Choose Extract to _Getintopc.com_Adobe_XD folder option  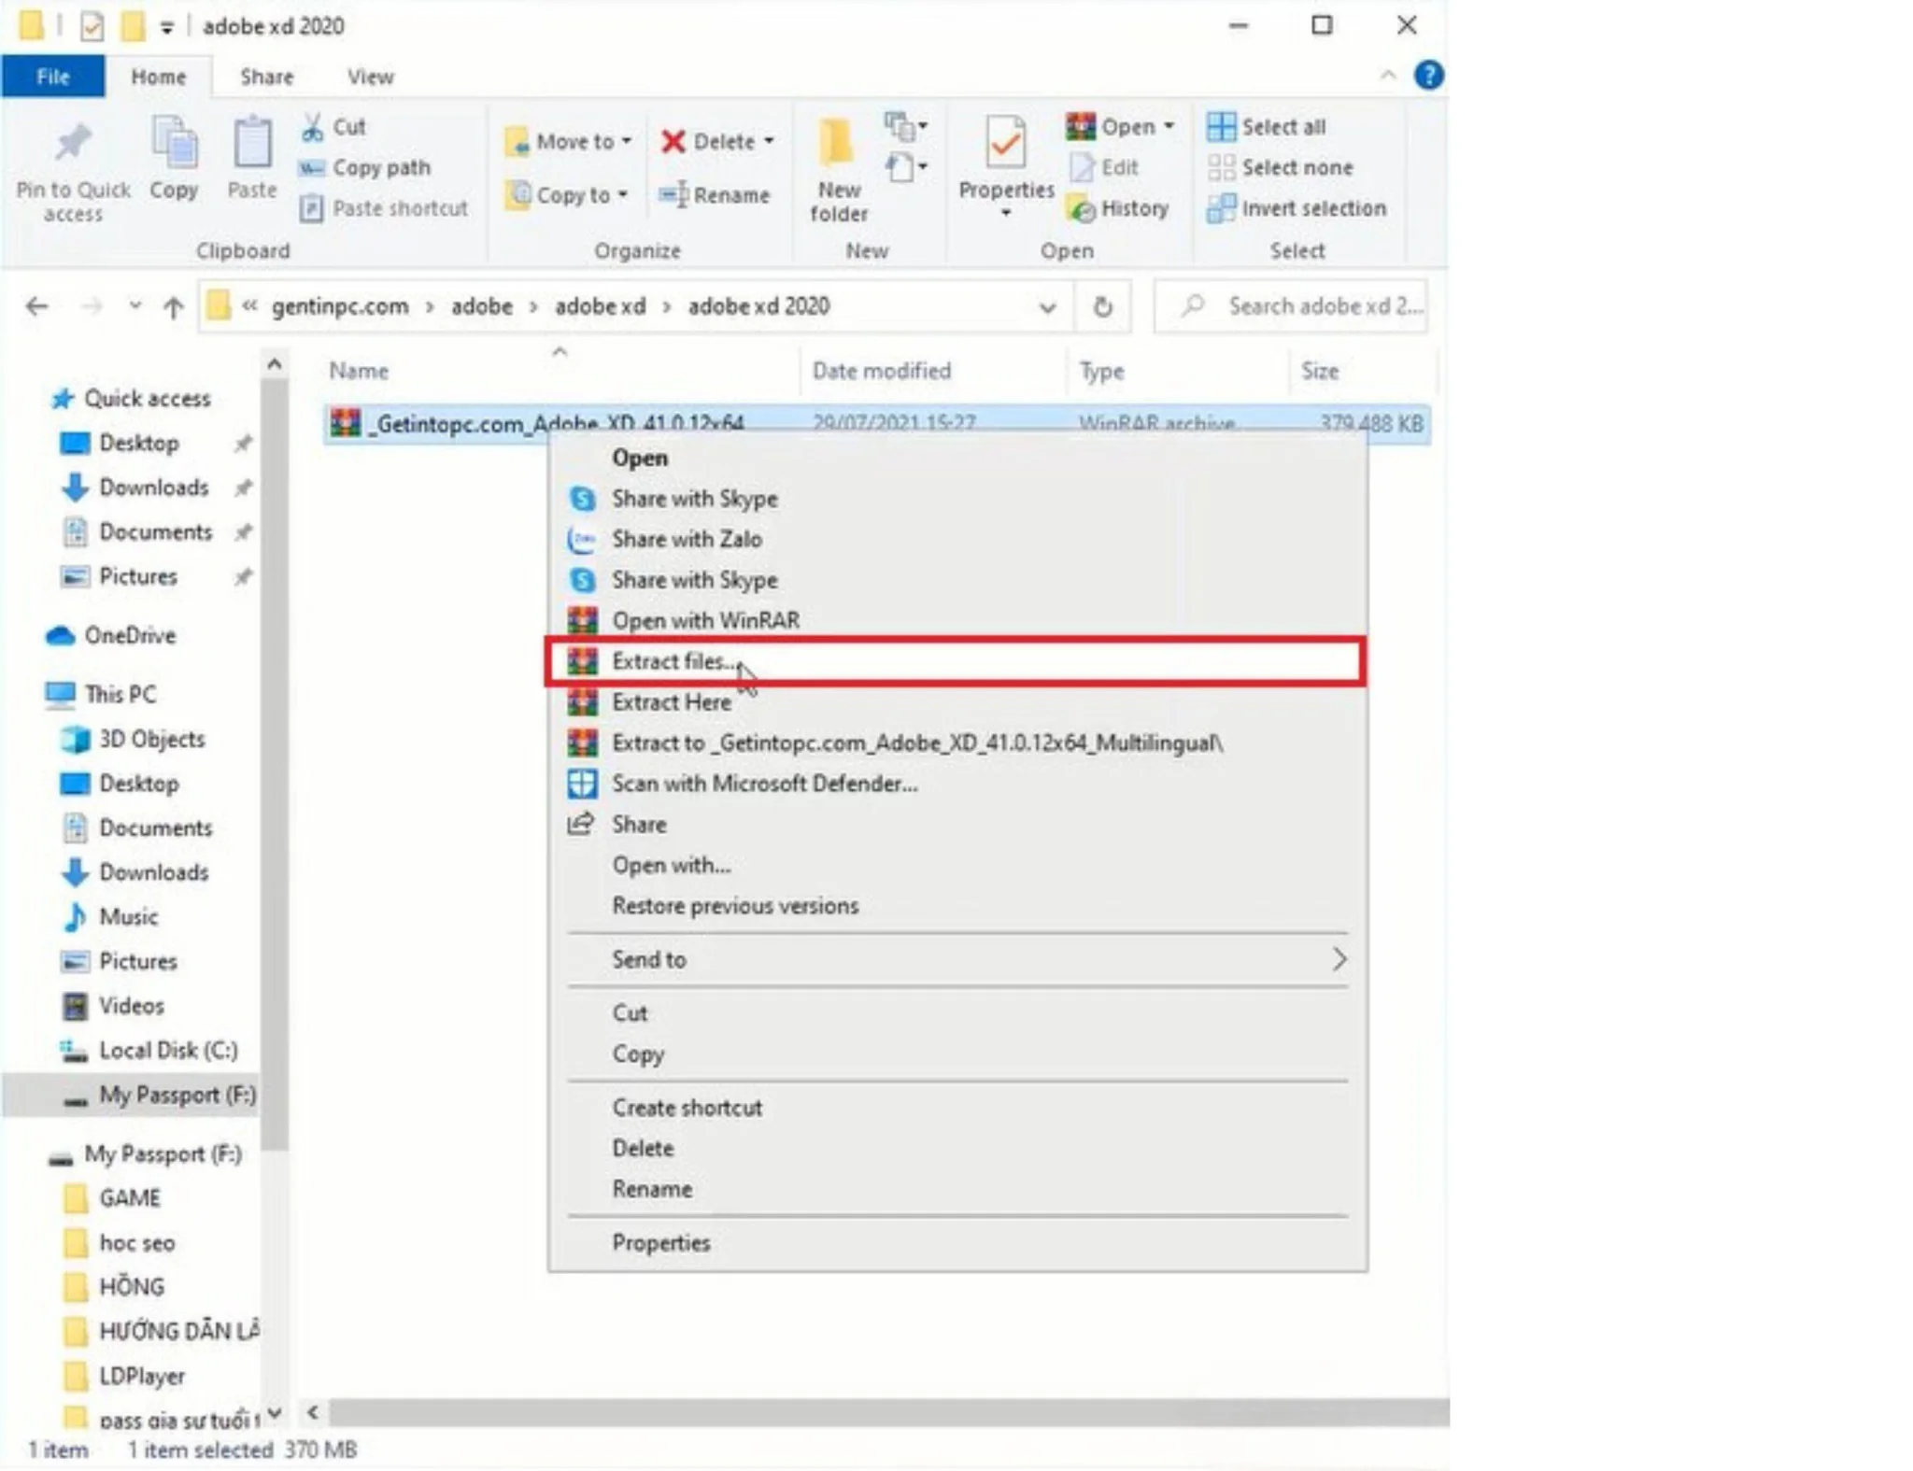coord(957,743)
